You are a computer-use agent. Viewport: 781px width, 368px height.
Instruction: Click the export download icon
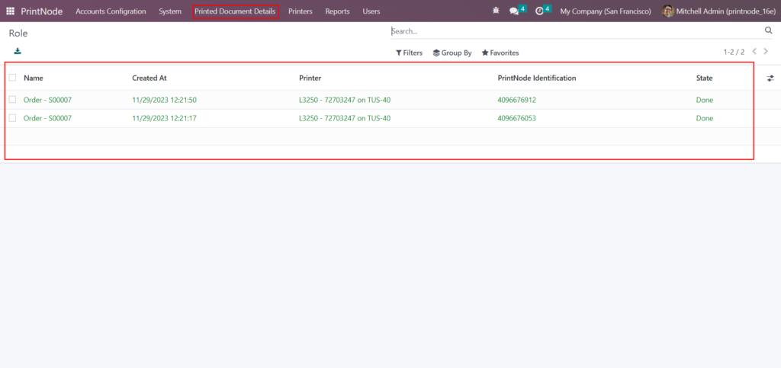[18, 51]
